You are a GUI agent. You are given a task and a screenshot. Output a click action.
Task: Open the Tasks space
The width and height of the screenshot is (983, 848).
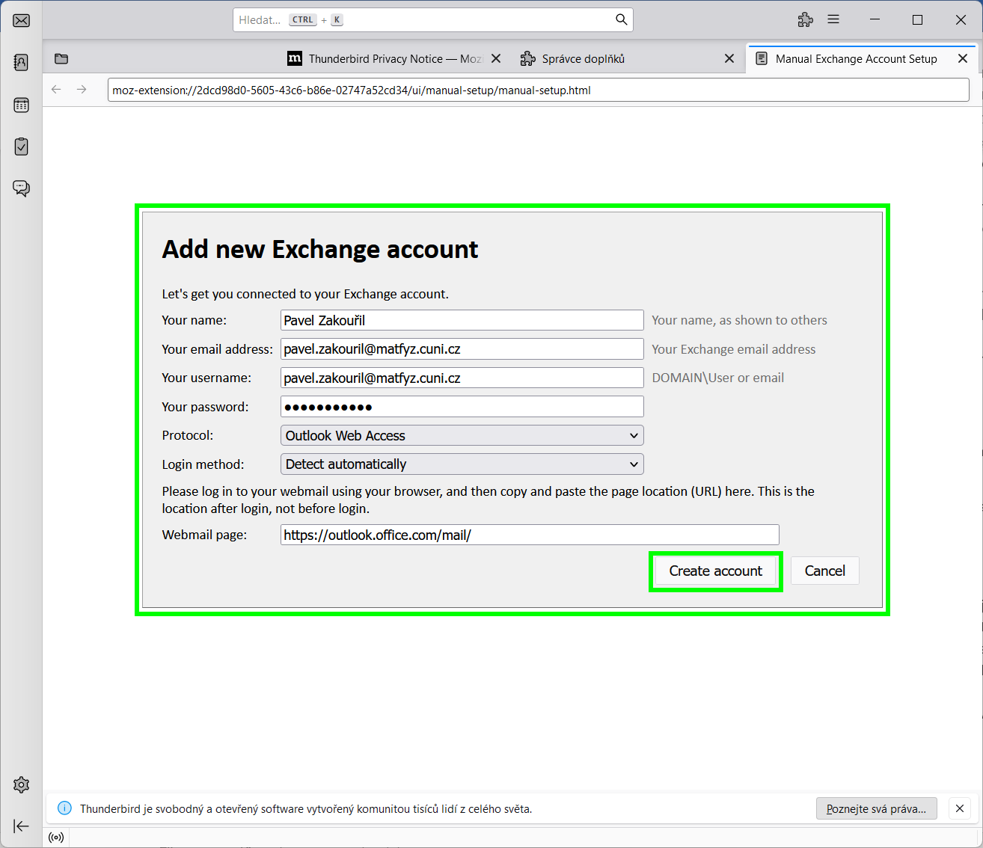tap(22, 147)
